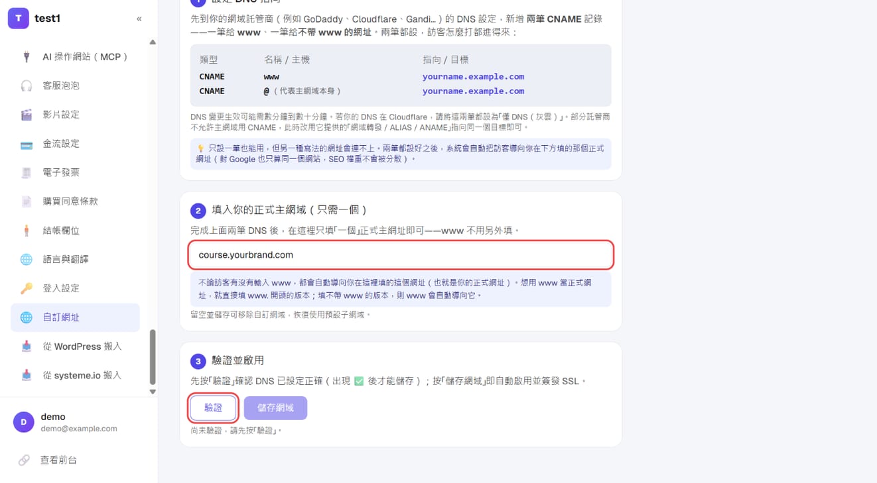Select 登入設定 in the sidebar

75,288
